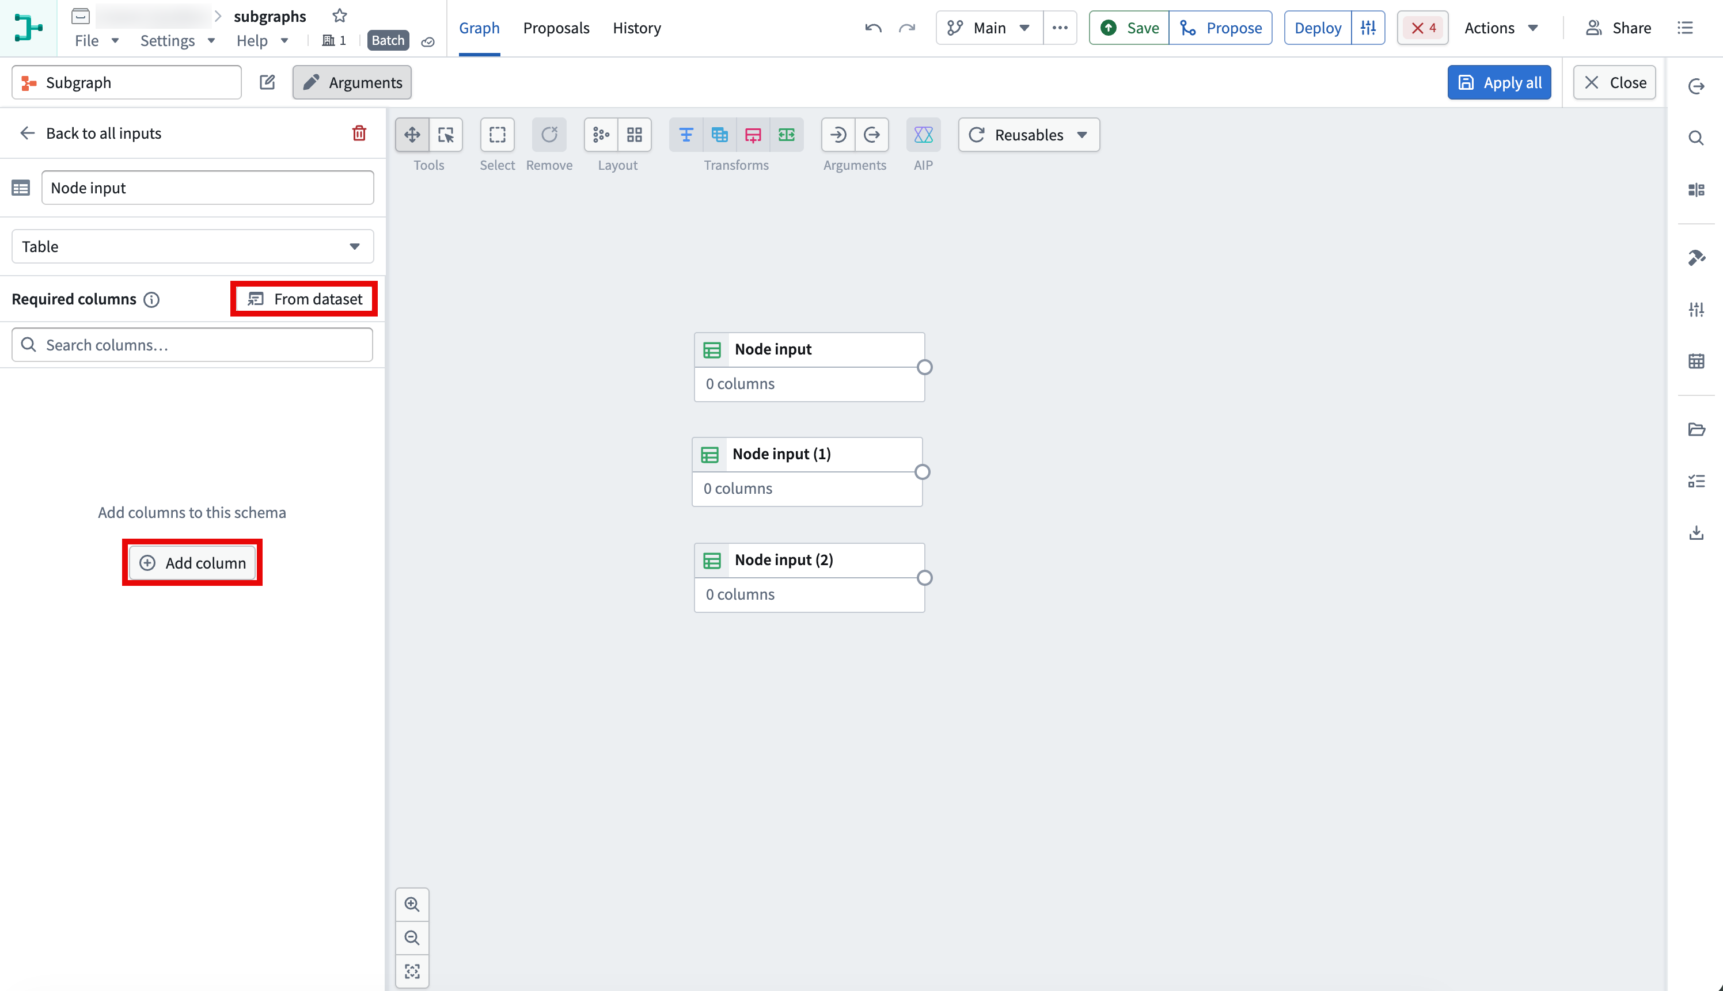The image size is (1723, 991).
Task: Zoom in on the graph canvas
Action: (x=412, y=904)
